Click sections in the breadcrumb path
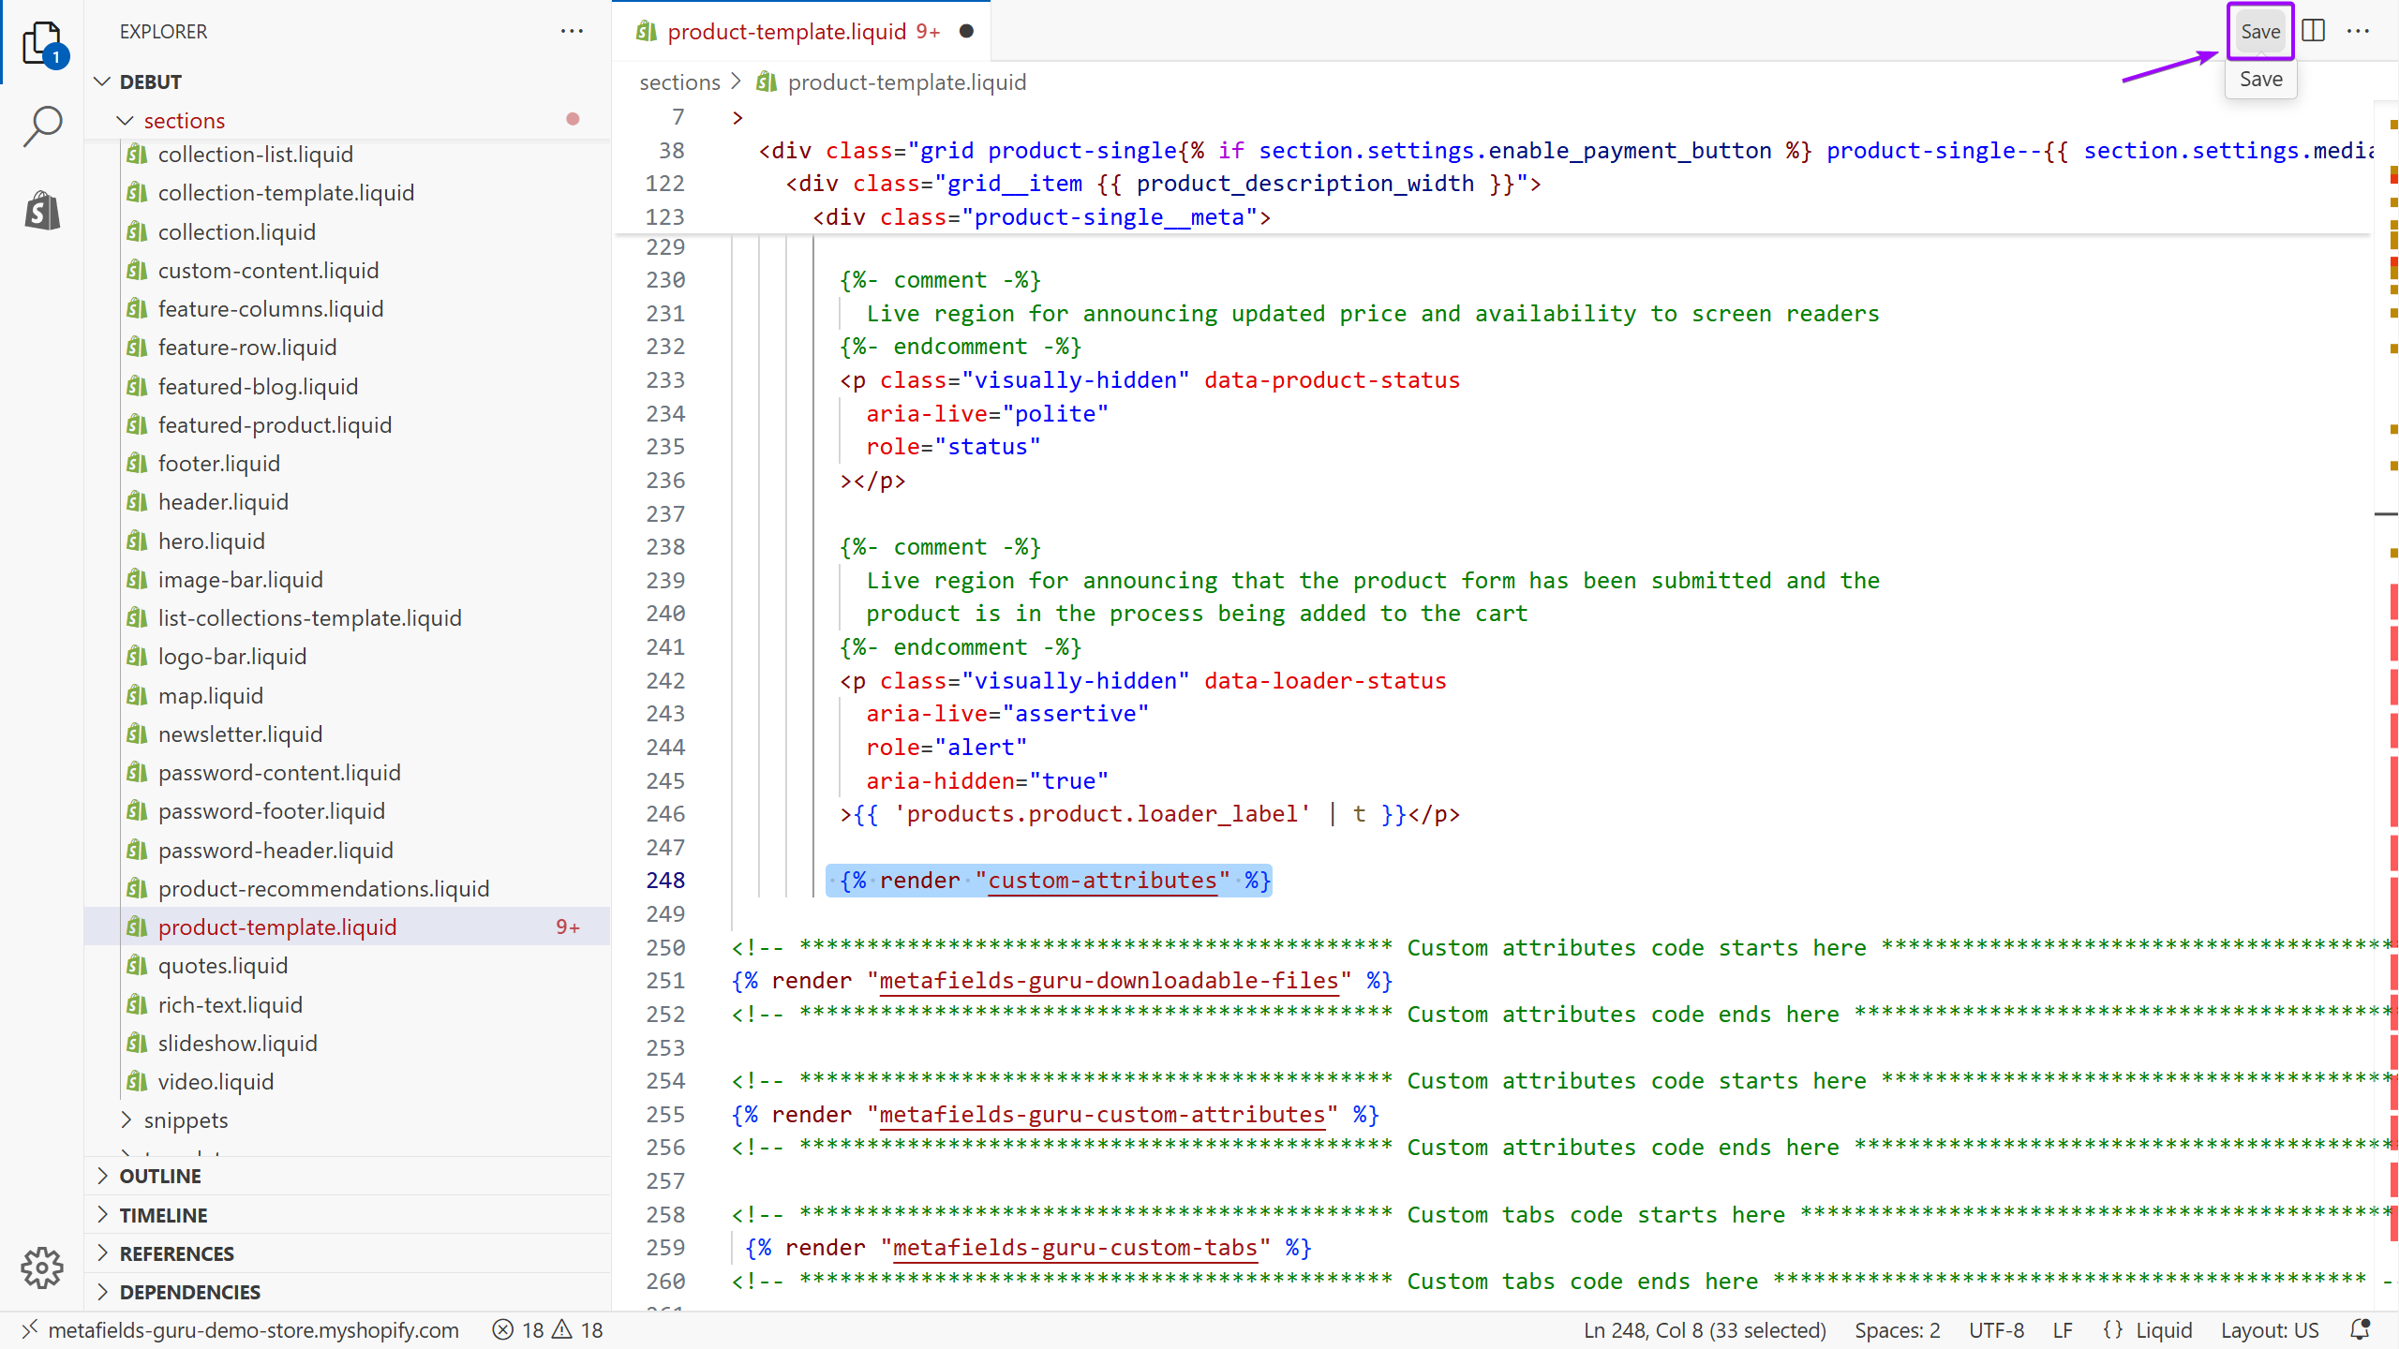The height and width of the screenshot is (1349, 2399). [679, 82]
